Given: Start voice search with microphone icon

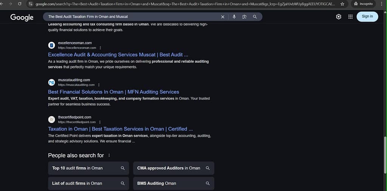Looking at the screenshot, I should pyautogui.click(x=234, y=17).
